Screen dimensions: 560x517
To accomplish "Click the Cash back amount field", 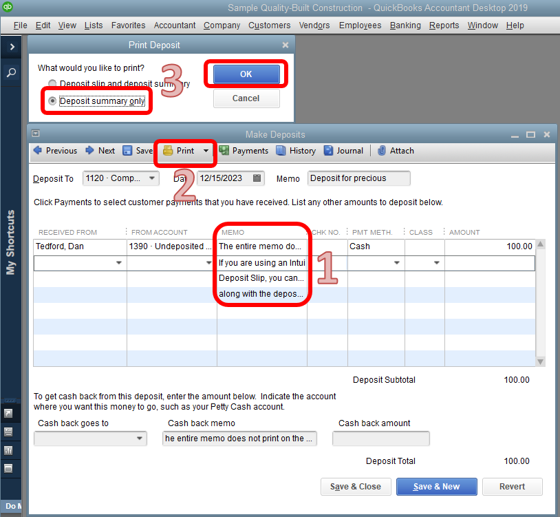I will [x=380, y=439].
